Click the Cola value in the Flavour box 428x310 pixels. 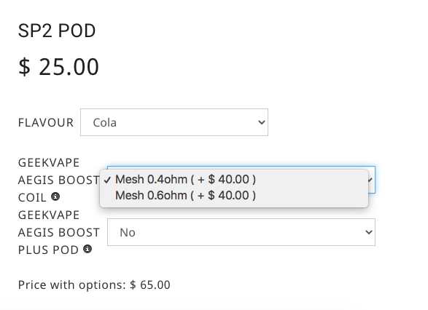tap(105, 122)
